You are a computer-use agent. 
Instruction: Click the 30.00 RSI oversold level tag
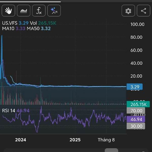point(136,126)
